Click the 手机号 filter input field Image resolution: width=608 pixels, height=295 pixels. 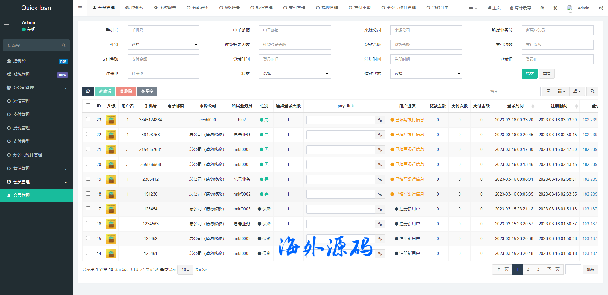(163, 30)
